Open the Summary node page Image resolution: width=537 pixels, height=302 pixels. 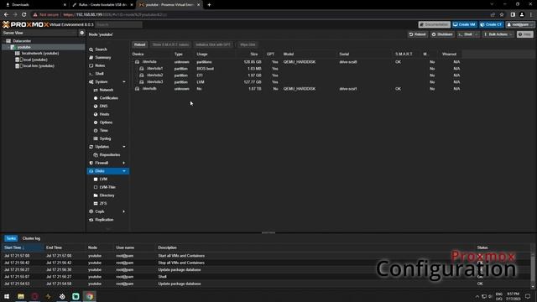coord(102,58)
